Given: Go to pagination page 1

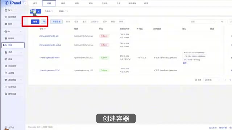Looking at the screenshot, I should tap(230, 80).
